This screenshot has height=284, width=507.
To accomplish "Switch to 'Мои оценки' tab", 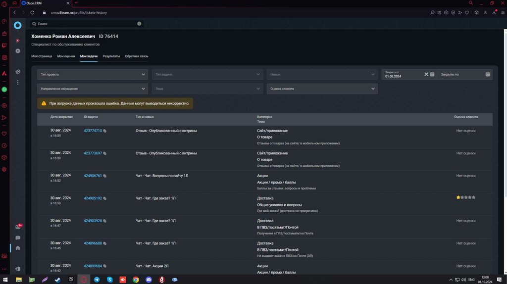I will [66, 56].
